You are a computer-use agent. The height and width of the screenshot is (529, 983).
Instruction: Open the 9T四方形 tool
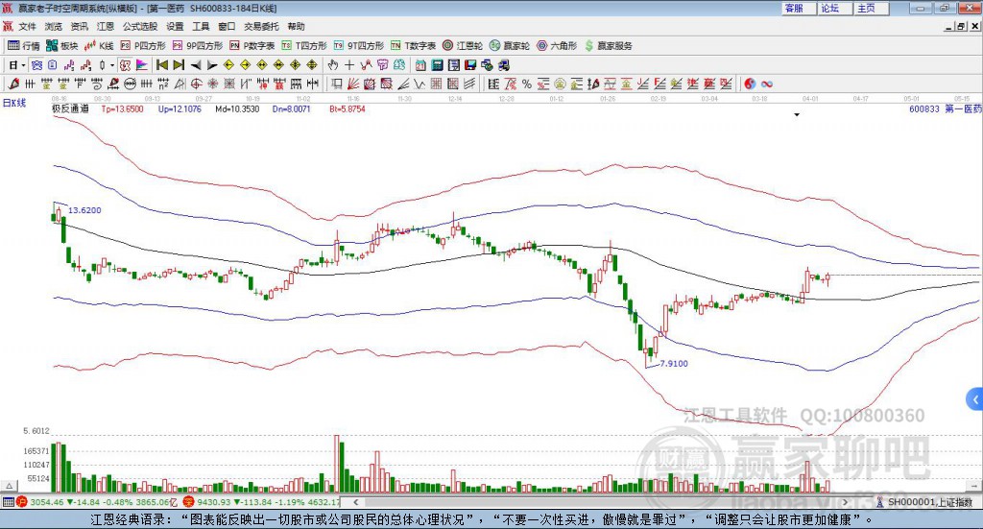[x=359, y=46]
